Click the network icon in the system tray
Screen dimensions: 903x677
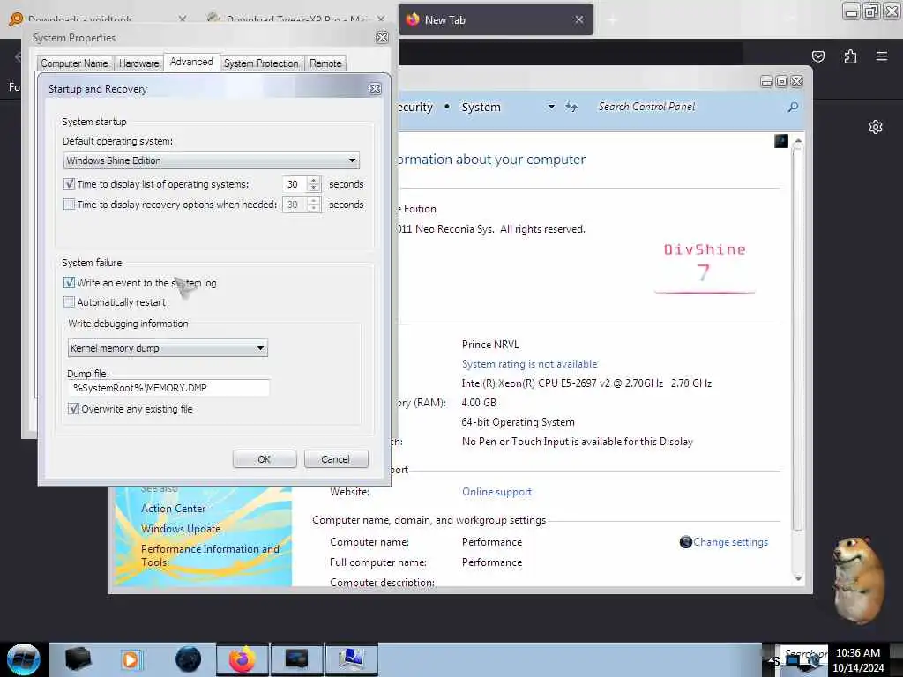coord(794,660)
